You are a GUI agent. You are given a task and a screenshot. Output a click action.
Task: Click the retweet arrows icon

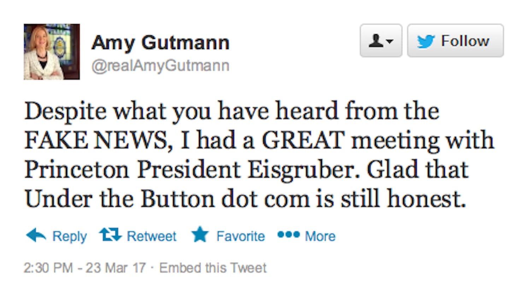[110, 235]
